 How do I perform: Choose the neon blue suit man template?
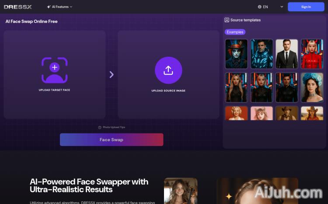(262, 54)
